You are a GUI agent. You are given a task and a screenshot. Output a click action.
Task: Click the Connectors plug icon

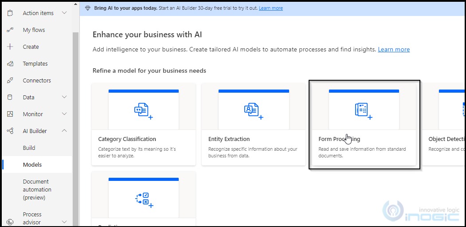tap(10, 81)
